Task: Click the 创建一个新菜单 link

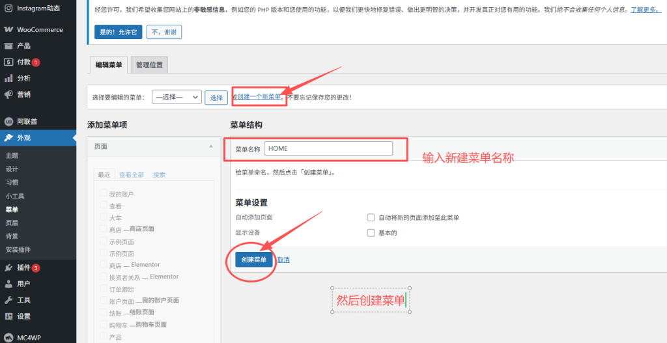Action: pos(259,97)
